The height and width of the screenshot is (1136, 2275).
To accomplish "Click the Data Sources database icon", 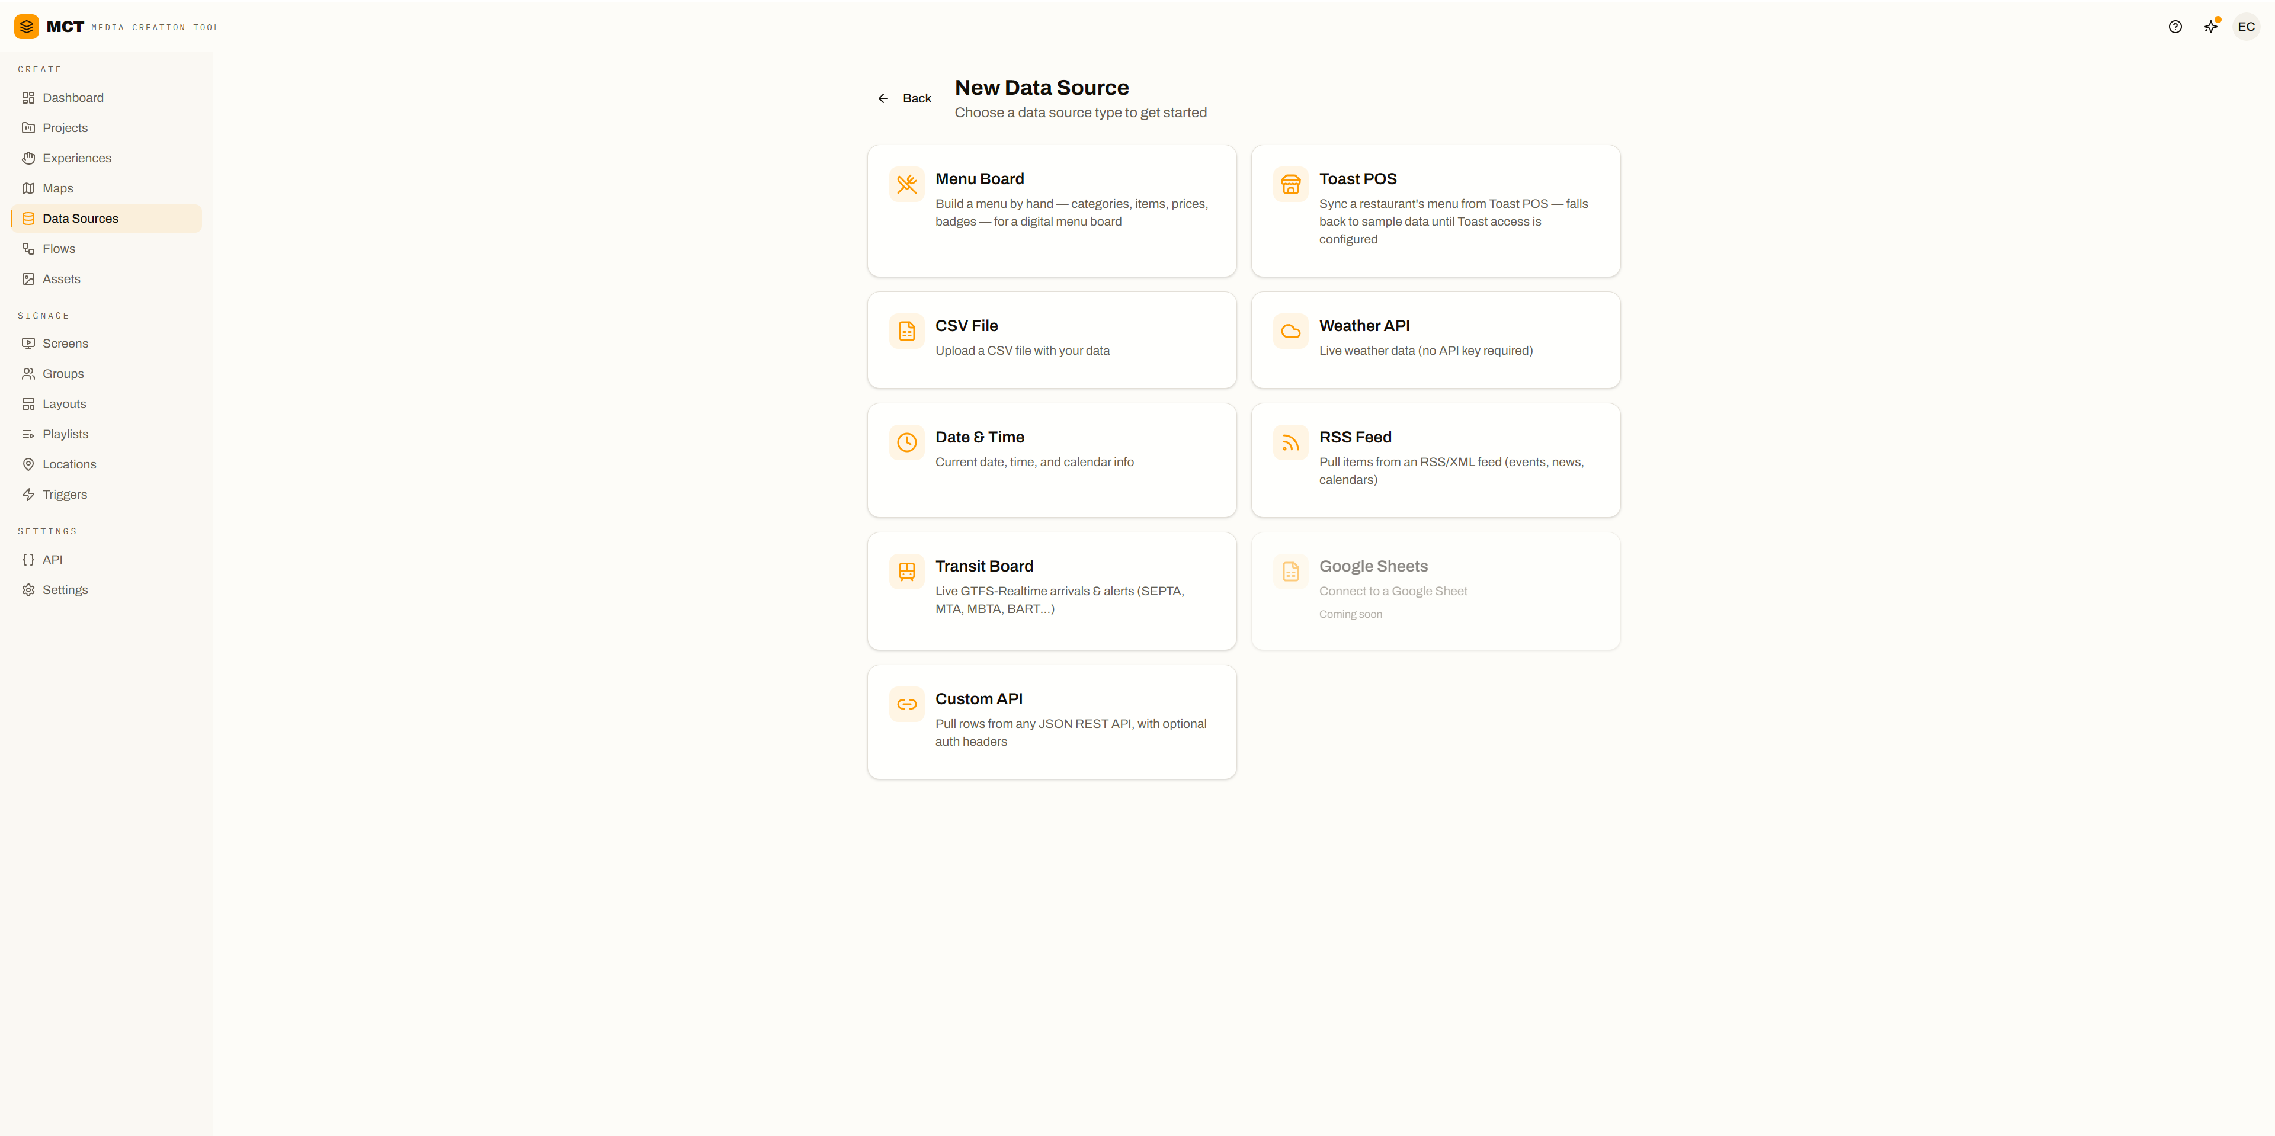I will click(28, 218).
